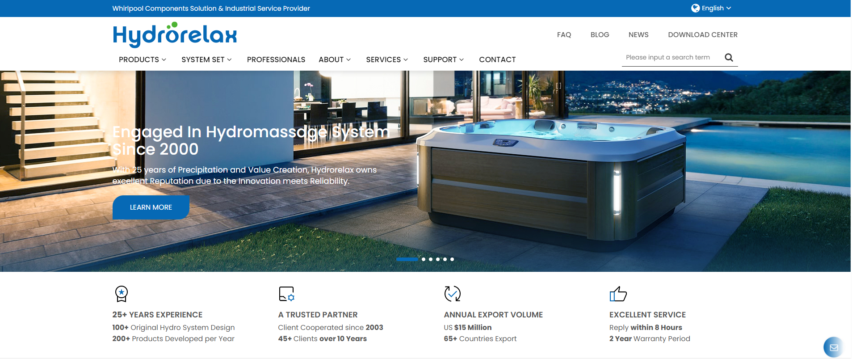Click the globe language icon
Image resolution: width=852 pixels, height=359 pixels.
[695, 8]
